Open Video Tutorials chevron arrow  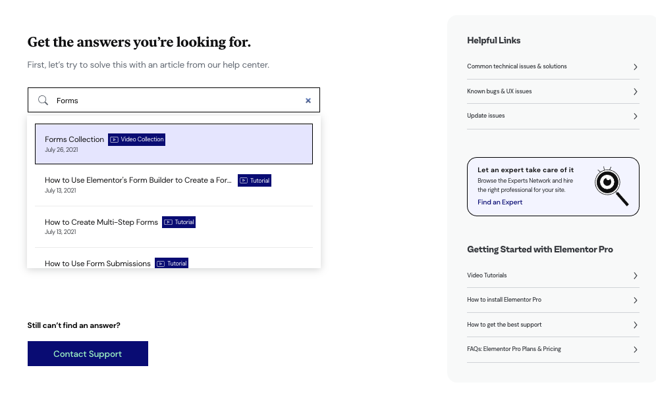[635, 275]
